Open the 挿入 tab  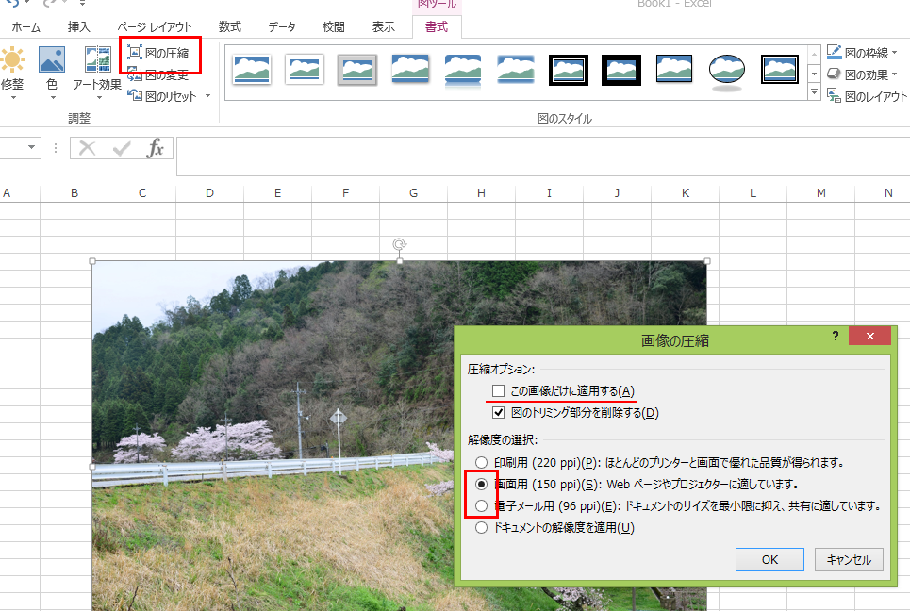click(x=79, y=26)
